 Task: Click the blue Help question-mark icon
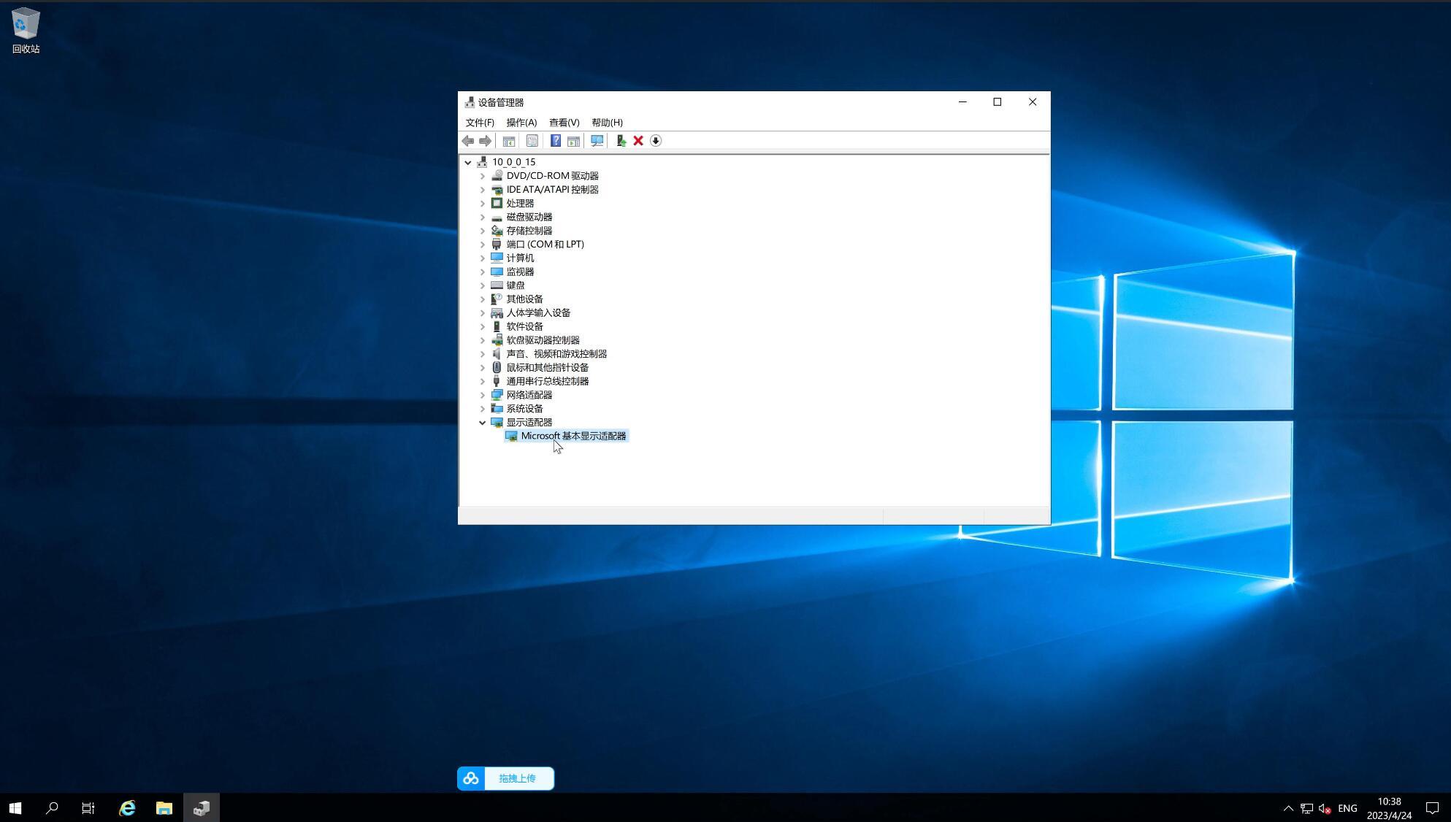(x=556, y=141)
